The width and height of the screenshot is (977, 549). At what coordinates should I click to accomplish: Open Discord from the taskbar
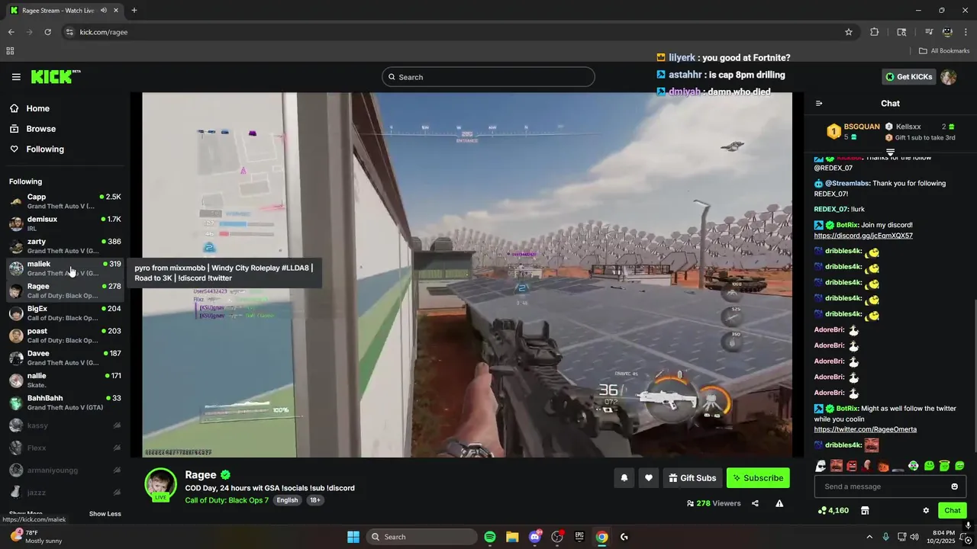click(534, 537)
